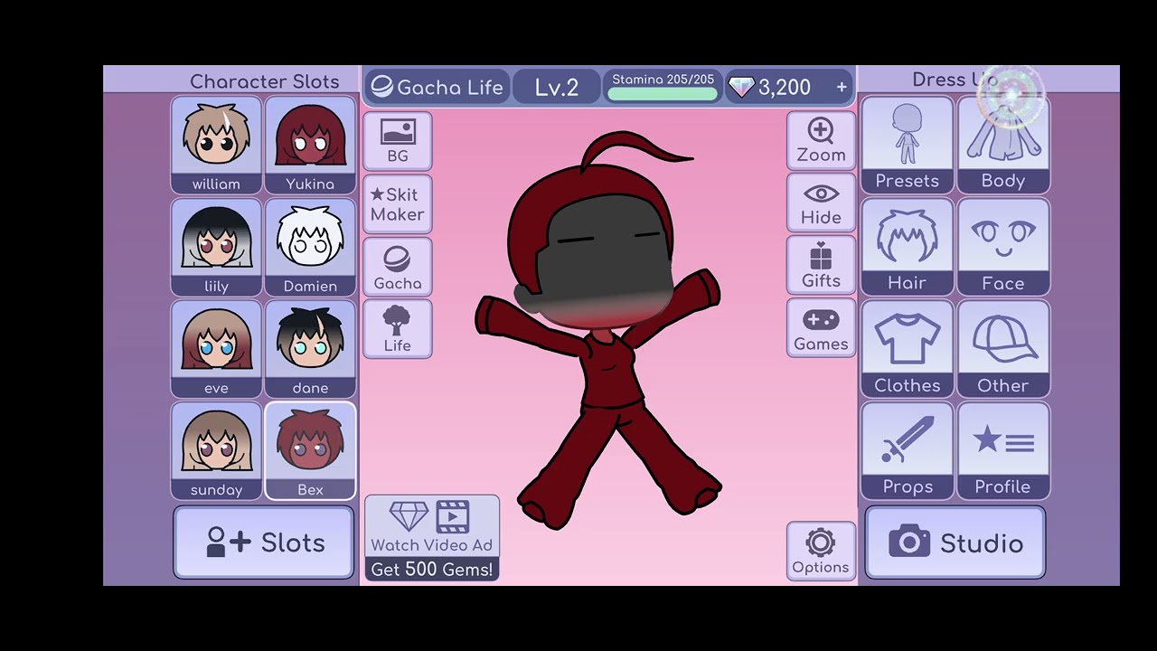This screenshot has width=1157, height=651.
Task: Click the Stamina 205/205 bar
Action: coord(663,87)
